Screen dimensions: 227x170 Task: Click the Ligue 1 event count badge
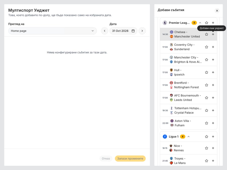pyautogui.click(x=183, y=137)
